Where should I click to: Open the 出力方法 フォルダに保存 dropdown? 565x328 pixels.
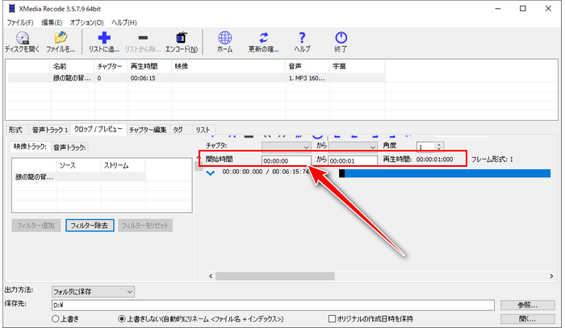click(x=93, y=292)
